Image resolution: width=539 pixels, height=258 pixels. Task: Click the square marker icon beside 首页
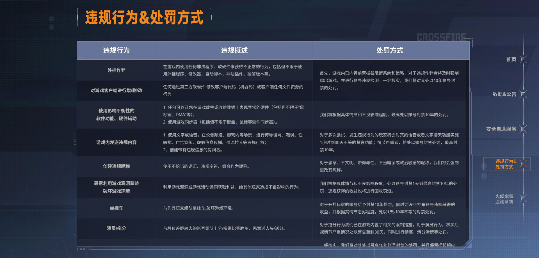point(523,60)
